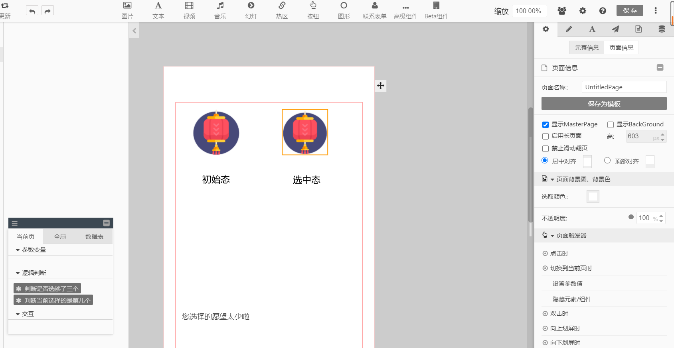The image size is (674, 348).
Task: Collapse the 页面触发器 section
Action: pos(552,236)
